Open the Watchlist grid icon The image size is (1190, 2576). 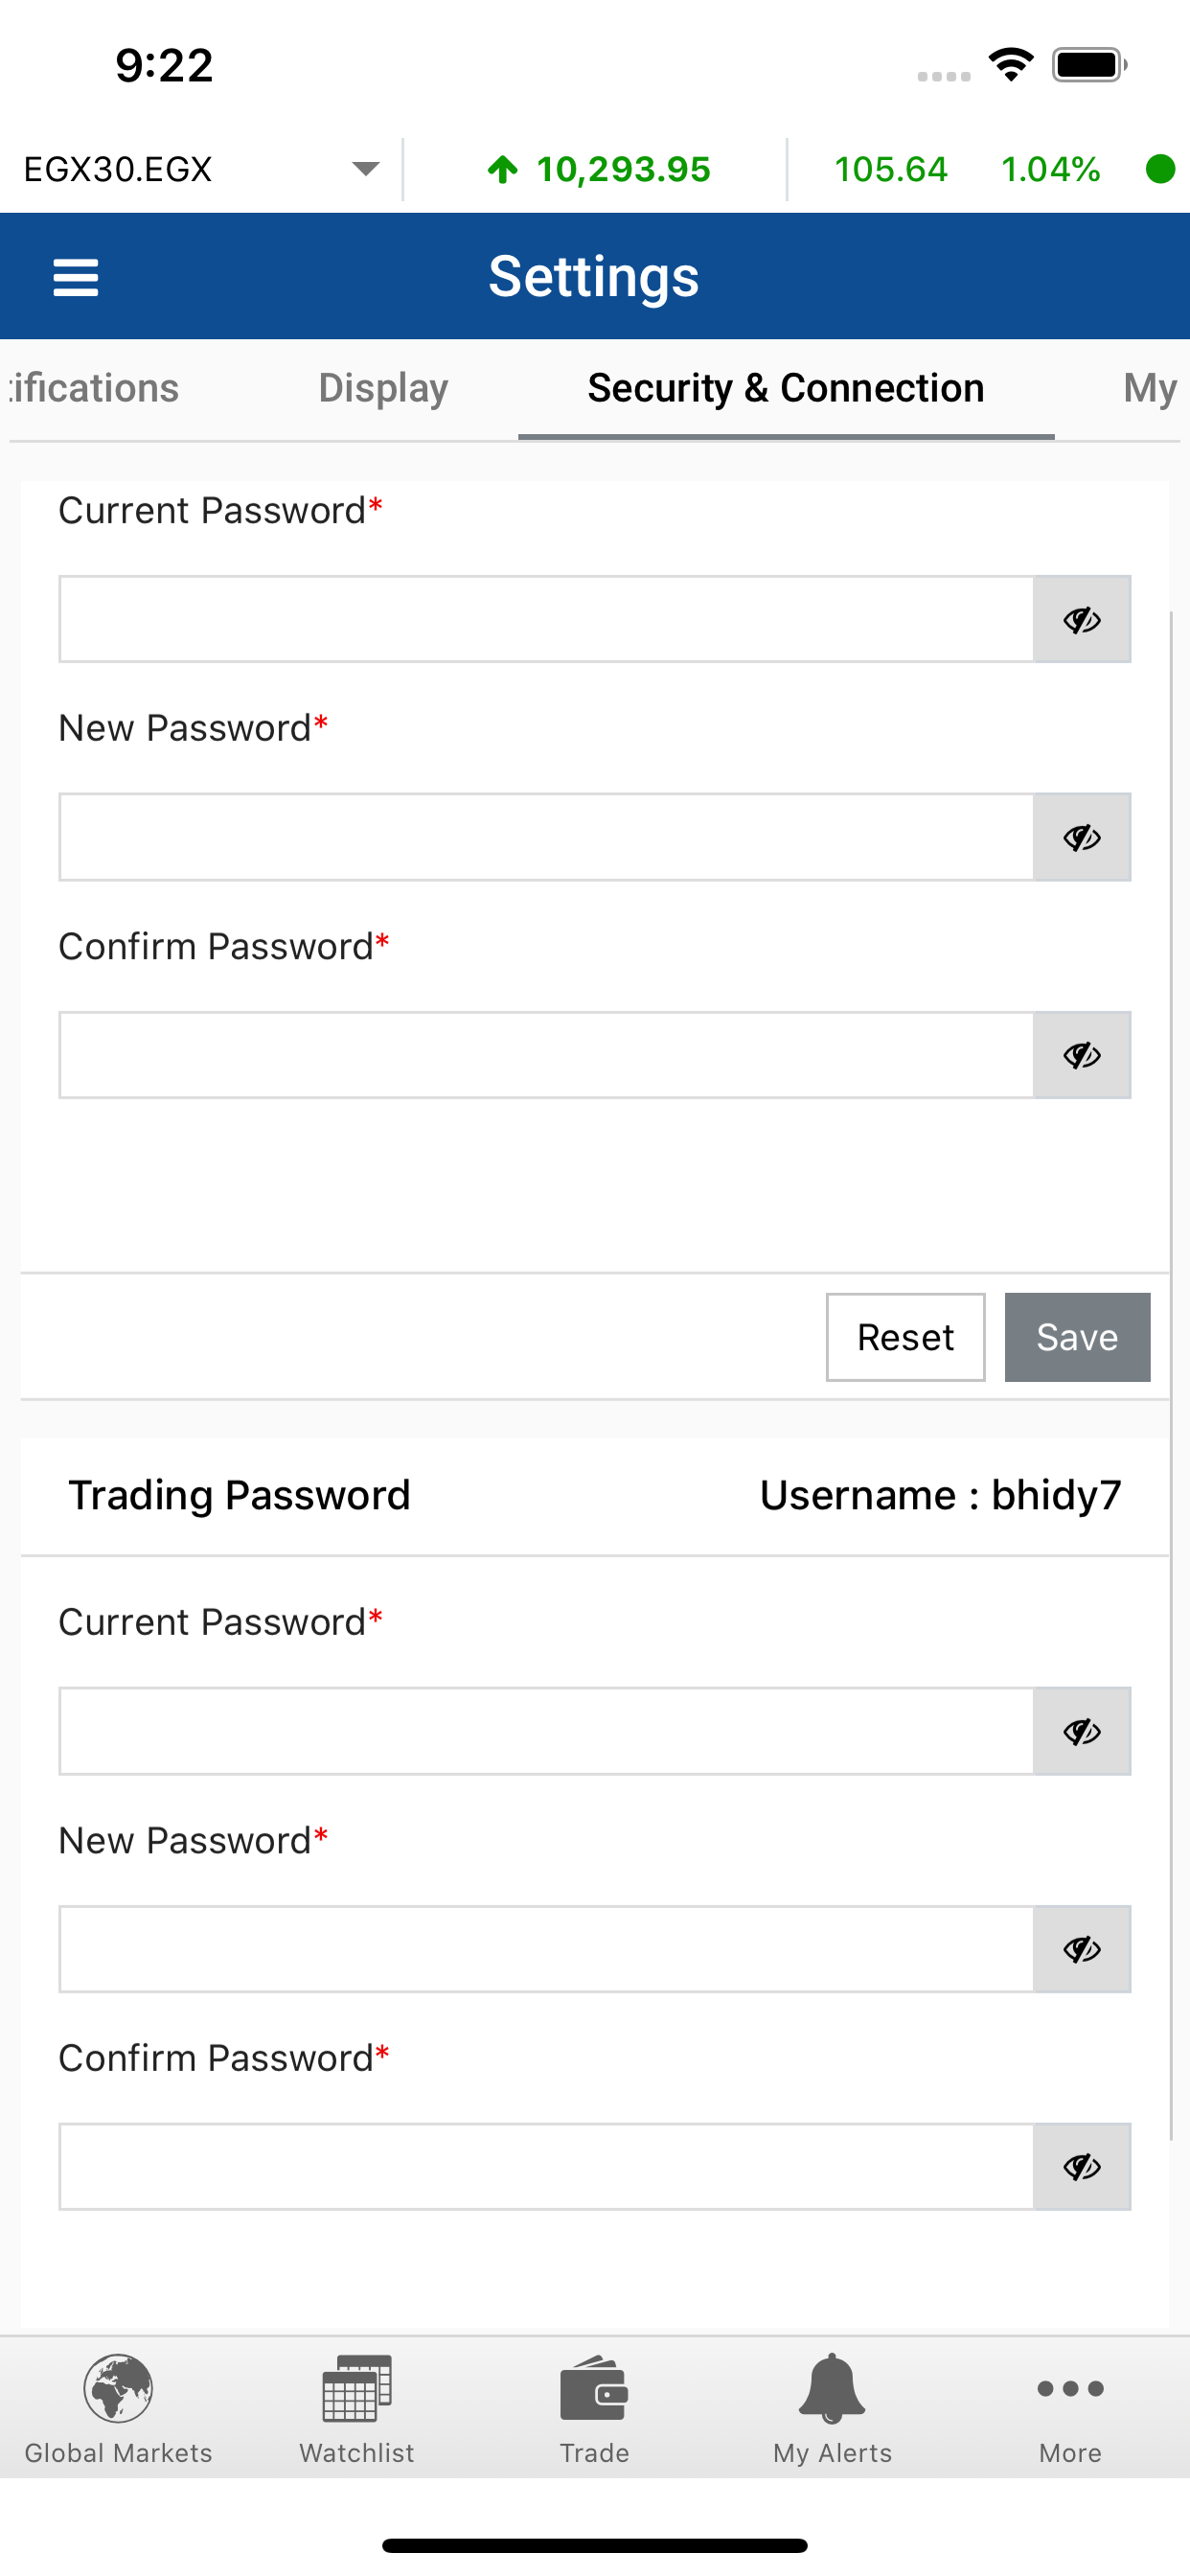tap(357, 2388)
